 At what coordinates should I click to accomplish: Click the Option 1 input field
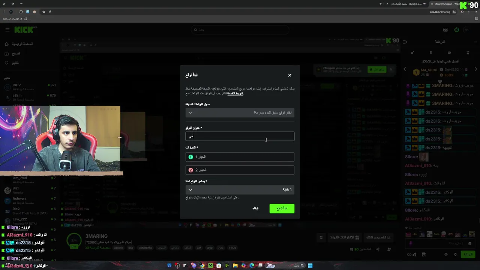pyautogui.click(x=240, y=157)
